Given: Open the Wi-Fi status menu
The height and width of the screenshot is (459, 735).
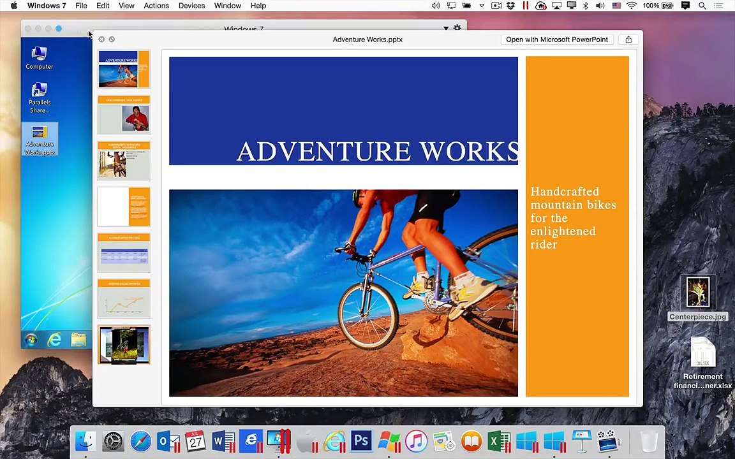Looking at the screenshot, I should click(x=632, y=6).
